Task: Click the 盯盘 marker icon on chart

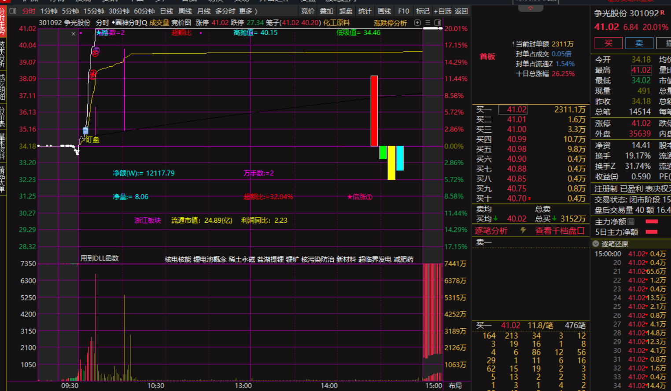Action: point(85,131)
